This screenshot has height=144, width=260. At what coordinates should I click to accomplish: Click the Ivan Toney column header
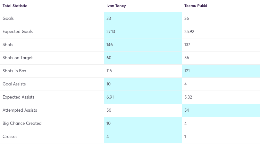117,6
